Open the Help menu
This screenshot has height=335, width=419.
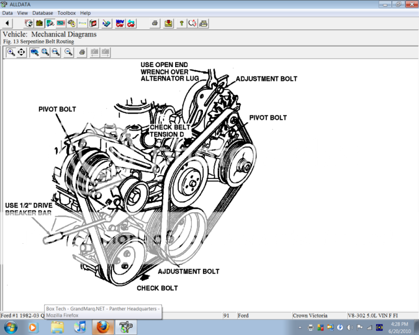click(x=85, y=13)
